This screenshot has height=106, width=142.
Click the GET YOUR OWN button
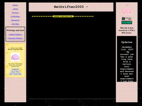click(15, 74)
